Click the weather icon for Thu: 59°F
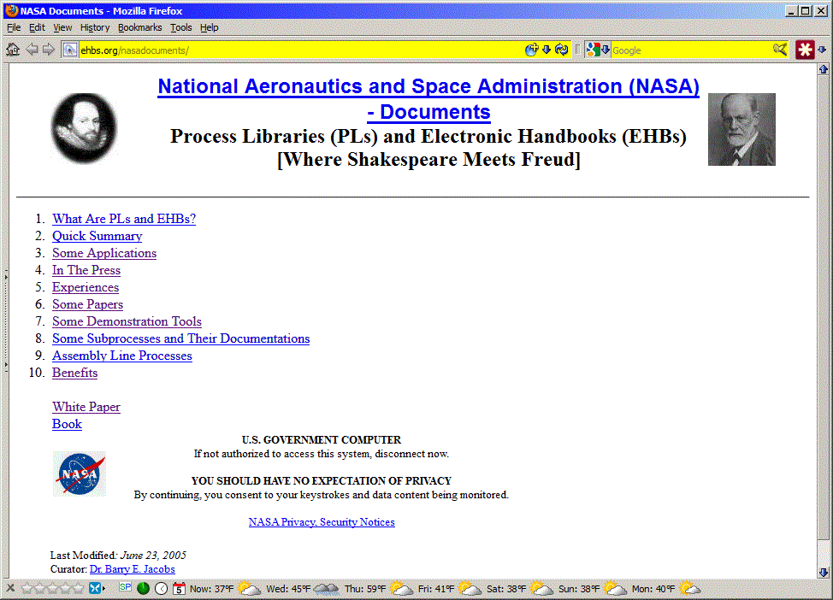The image size is (833, 600). 401,588
